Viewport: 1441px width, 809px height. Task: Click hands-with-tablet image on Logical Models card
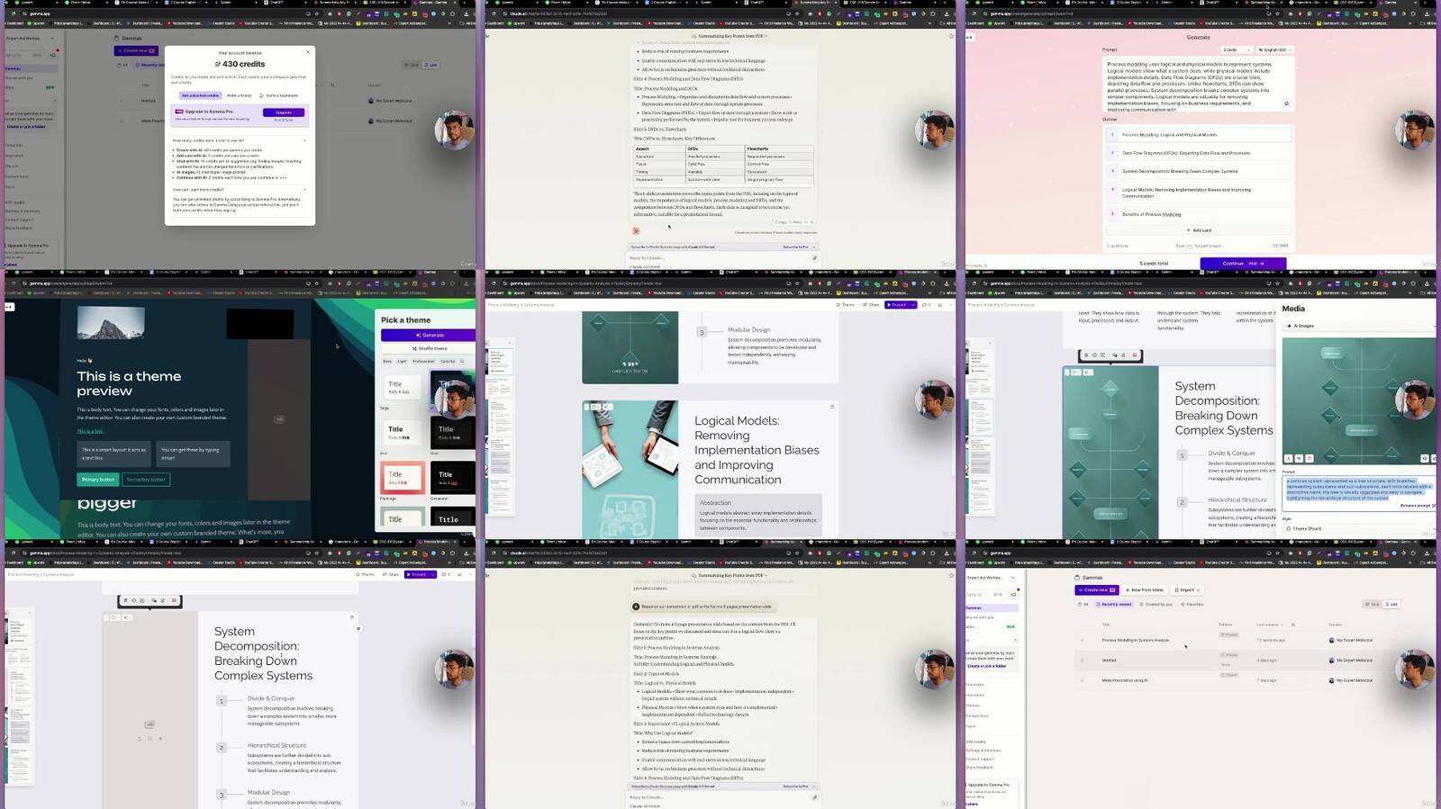[x=630, y=470]
